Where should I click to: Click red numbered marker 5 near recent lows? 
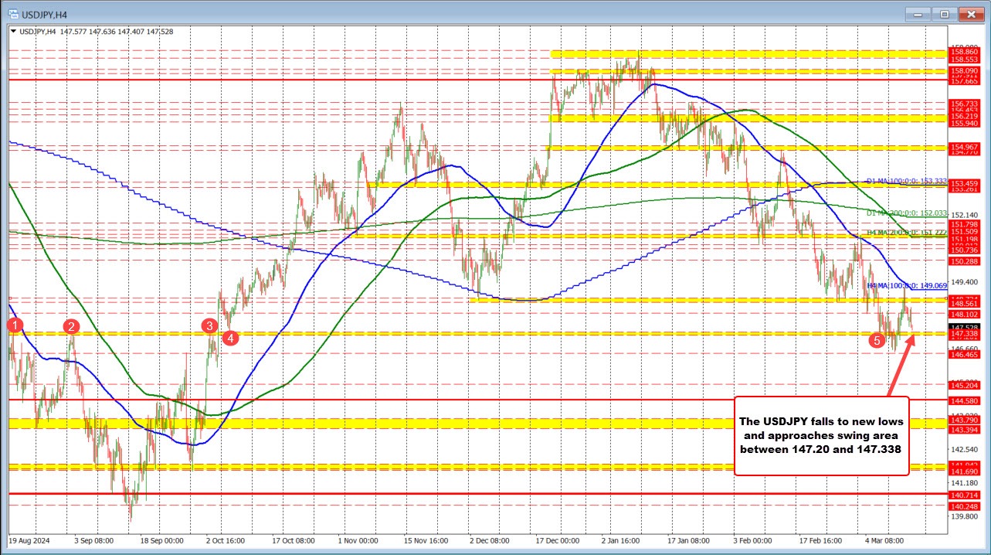coord(877,340)
